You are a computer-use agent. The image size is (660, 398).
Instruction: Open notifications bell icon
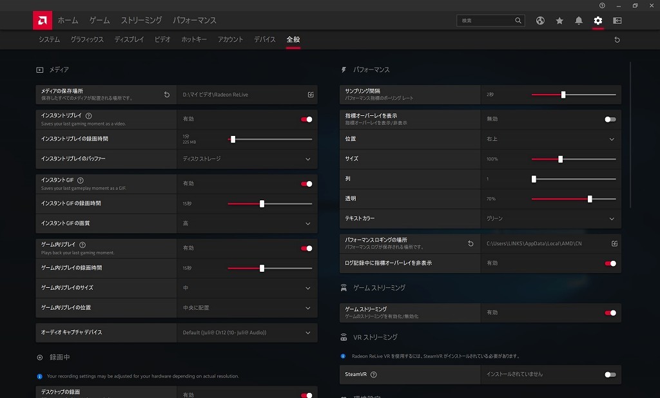[579, 21]
